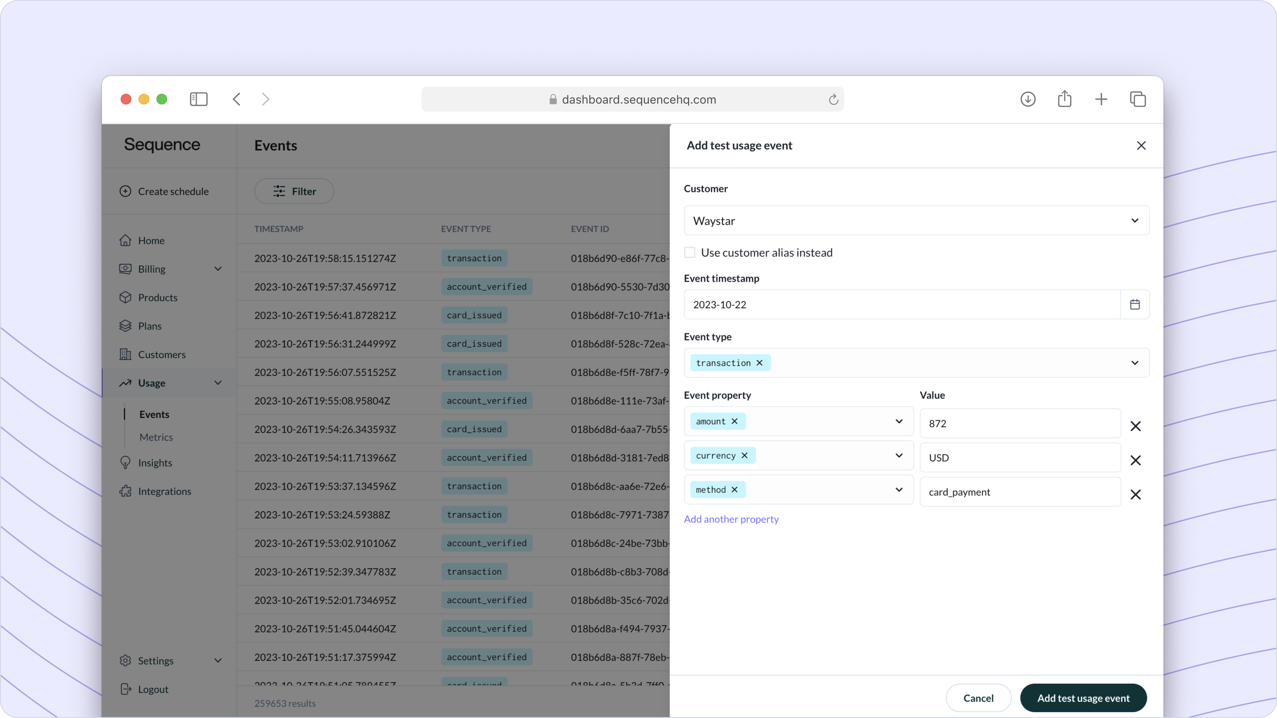Delete the method property row
The width and height of the screenshot is (1277, 718).
(x=1135, y=494)
